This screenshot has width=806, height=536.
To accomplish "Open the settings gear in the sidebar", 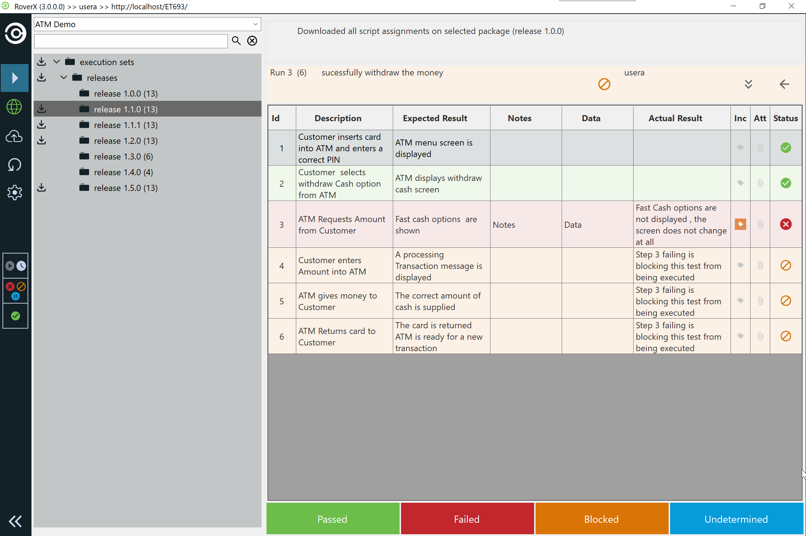I will [x=14, y=193].
